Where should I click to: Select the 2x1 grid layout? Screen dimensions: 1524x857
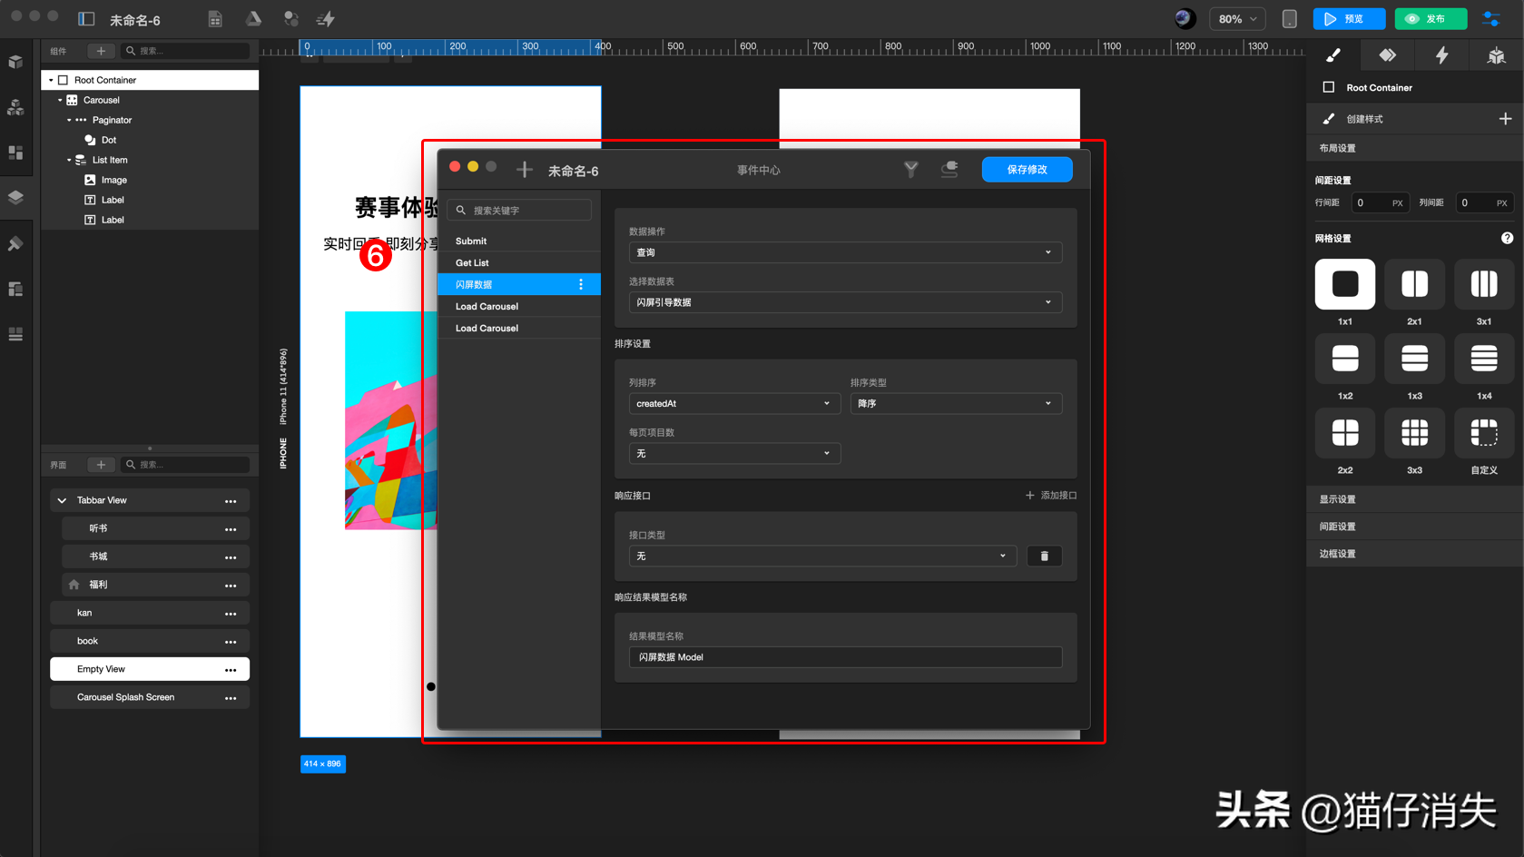click(x=1414, y=284)
